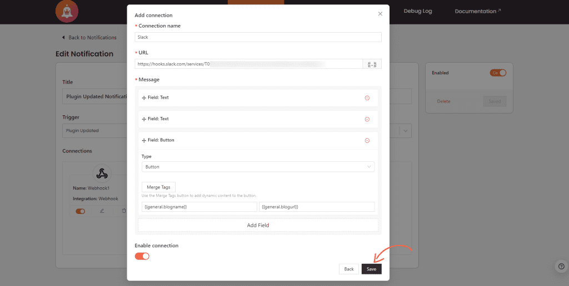Viewport: 569px width, 286px height.
Task: Toggle the Webhook1 connection switch
Action: point(80,211)
